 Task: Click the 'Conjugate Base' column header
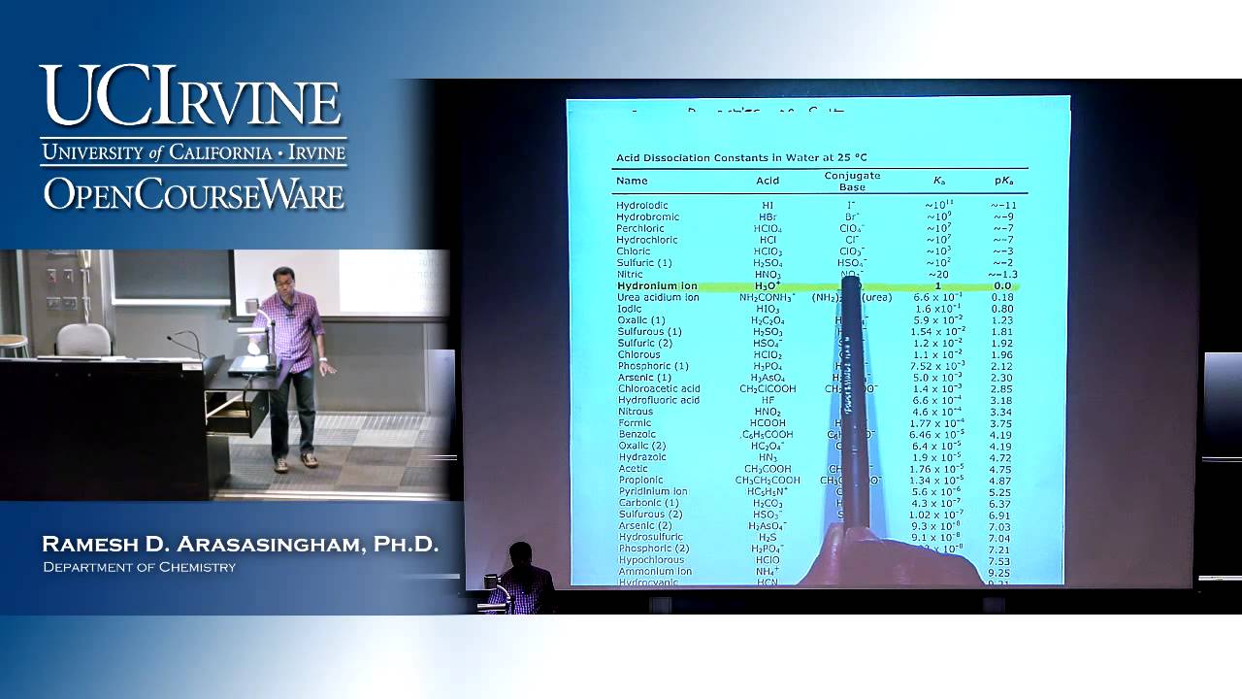coord(852,181)
